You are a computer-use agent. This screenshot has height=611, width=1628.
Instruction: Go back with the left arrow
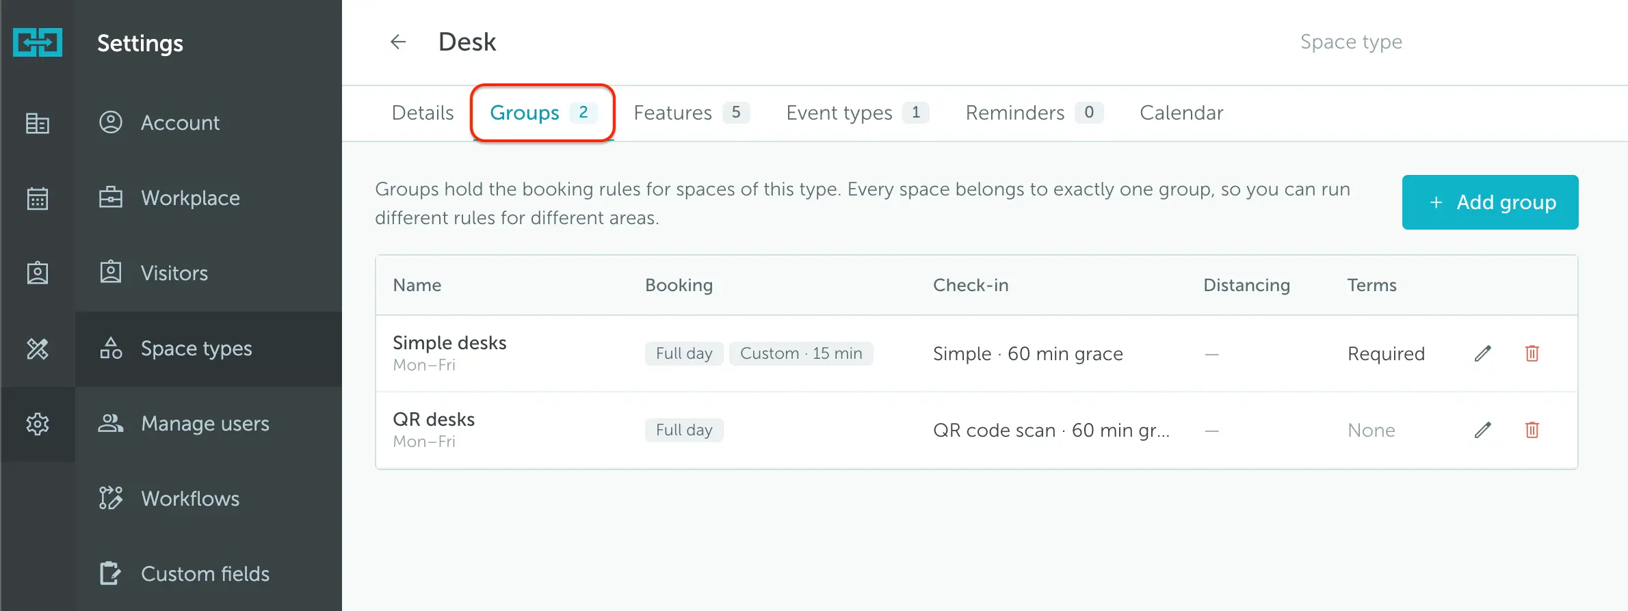398,42
